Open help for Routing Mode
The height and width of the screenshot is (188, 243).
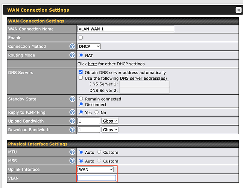point(72,55)
